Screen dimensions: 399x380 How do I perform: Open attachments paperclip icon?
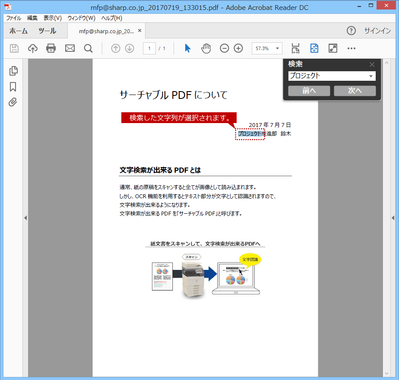tap(13, 102)
